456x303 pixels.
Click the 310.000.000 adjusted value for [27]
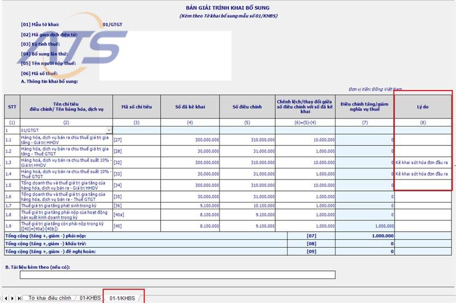247,140
